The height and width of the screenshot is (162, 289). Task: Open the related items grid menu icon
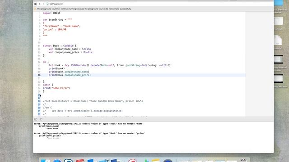click(36, 4)
